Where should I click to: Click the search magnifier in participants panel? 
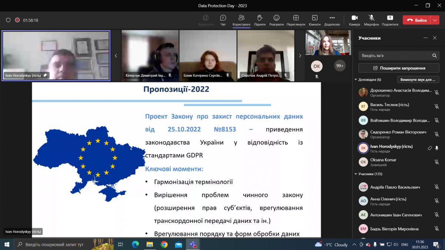point(435,56)
